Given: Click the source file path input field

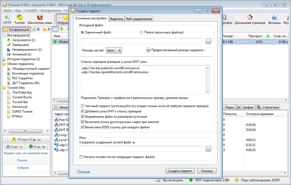Looking at the screenshot, I should (x=142, y=41).
